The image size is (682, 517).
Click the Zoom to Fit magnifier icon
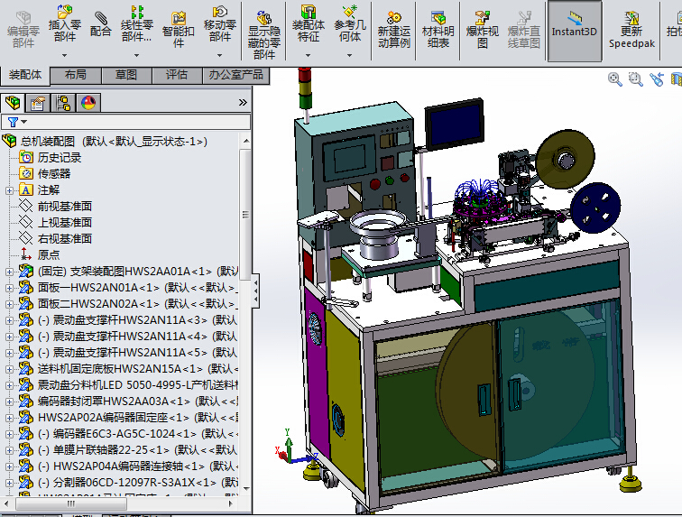pyautogui.click(x=614, y=79)
